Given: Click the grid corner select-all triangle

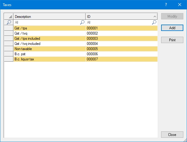Looking at the screenshot, I should (9, 17).
